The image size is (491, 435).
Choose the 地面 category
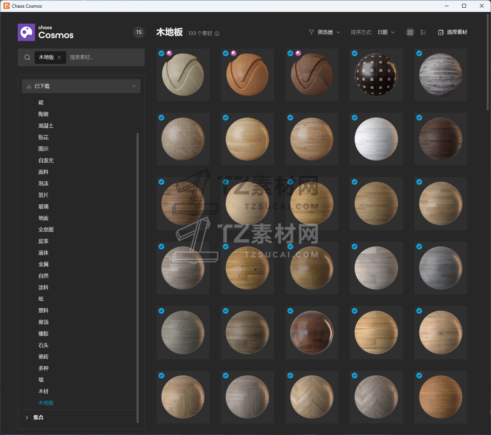coord(43,218)
